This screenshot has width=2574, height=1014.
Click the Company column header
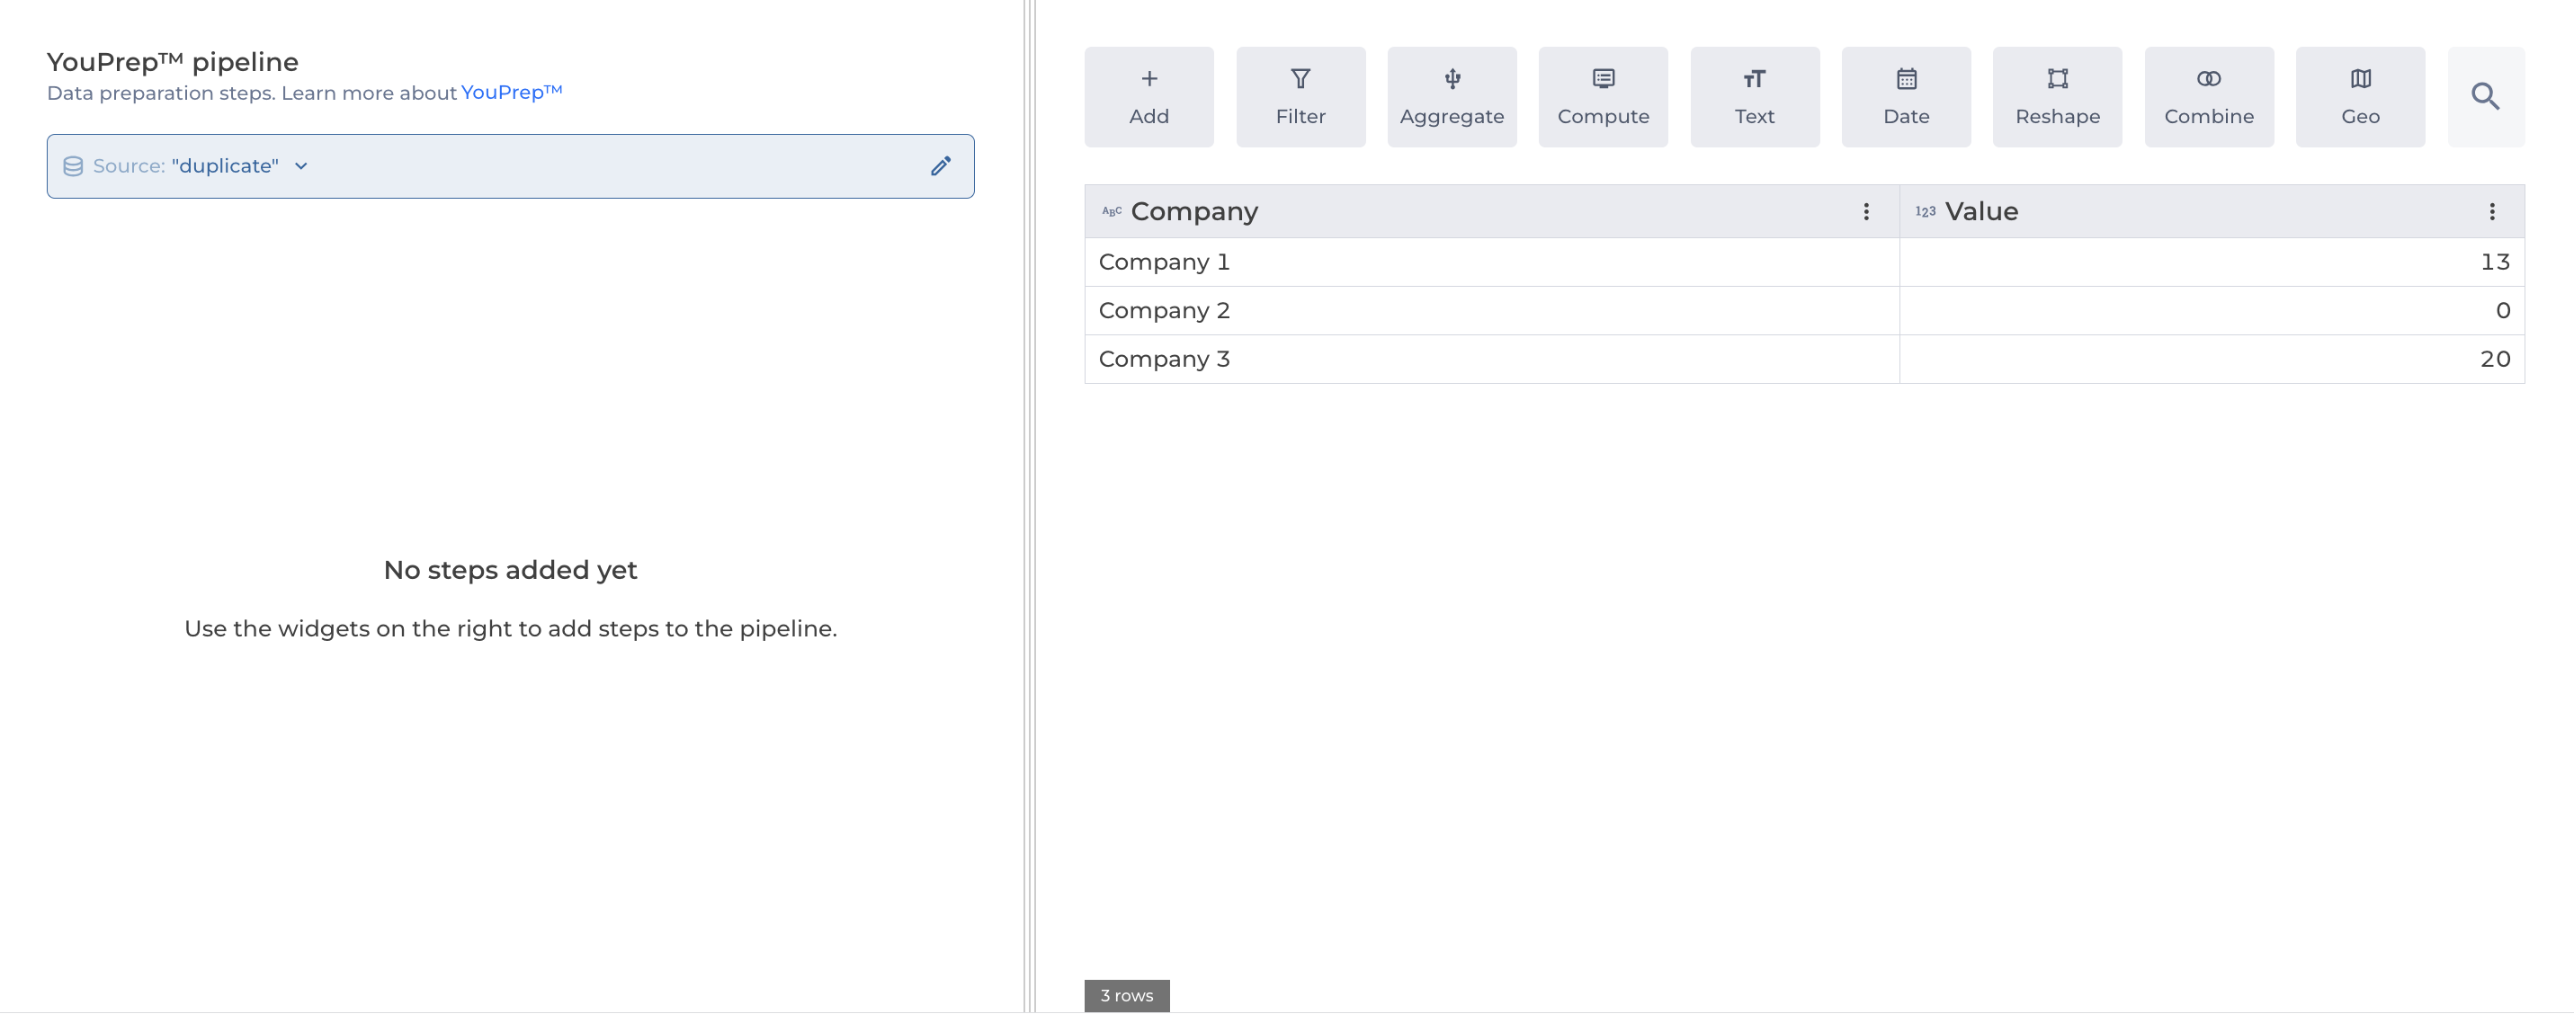click(1194, 212)
